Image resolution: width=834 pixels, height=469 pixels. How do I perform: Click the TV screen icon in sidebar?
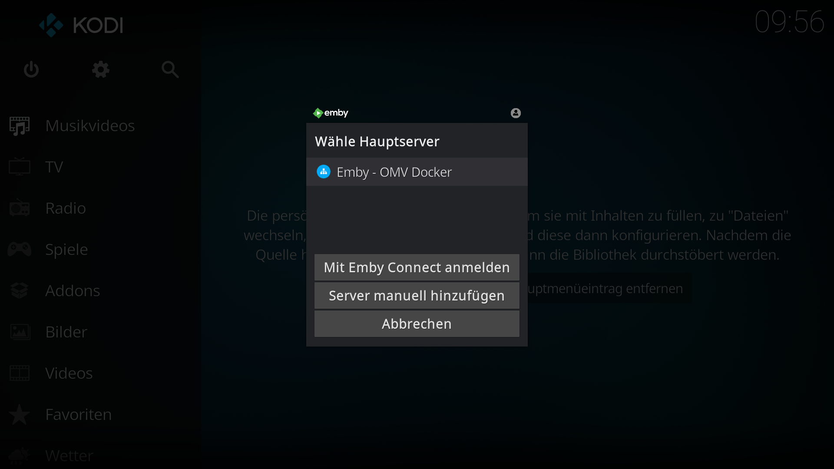tap(20, 167)
